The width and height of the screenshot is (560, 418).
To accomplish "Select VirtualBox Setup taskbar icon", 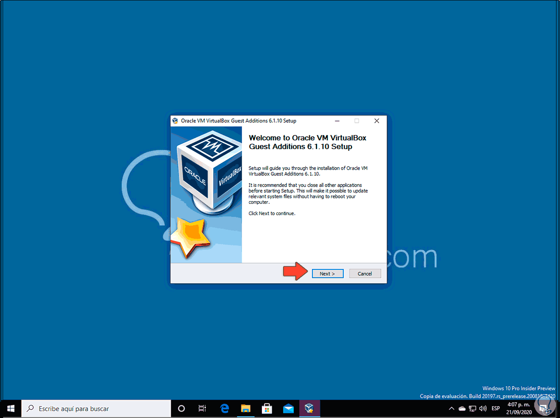I will click(x=309, y=408).
